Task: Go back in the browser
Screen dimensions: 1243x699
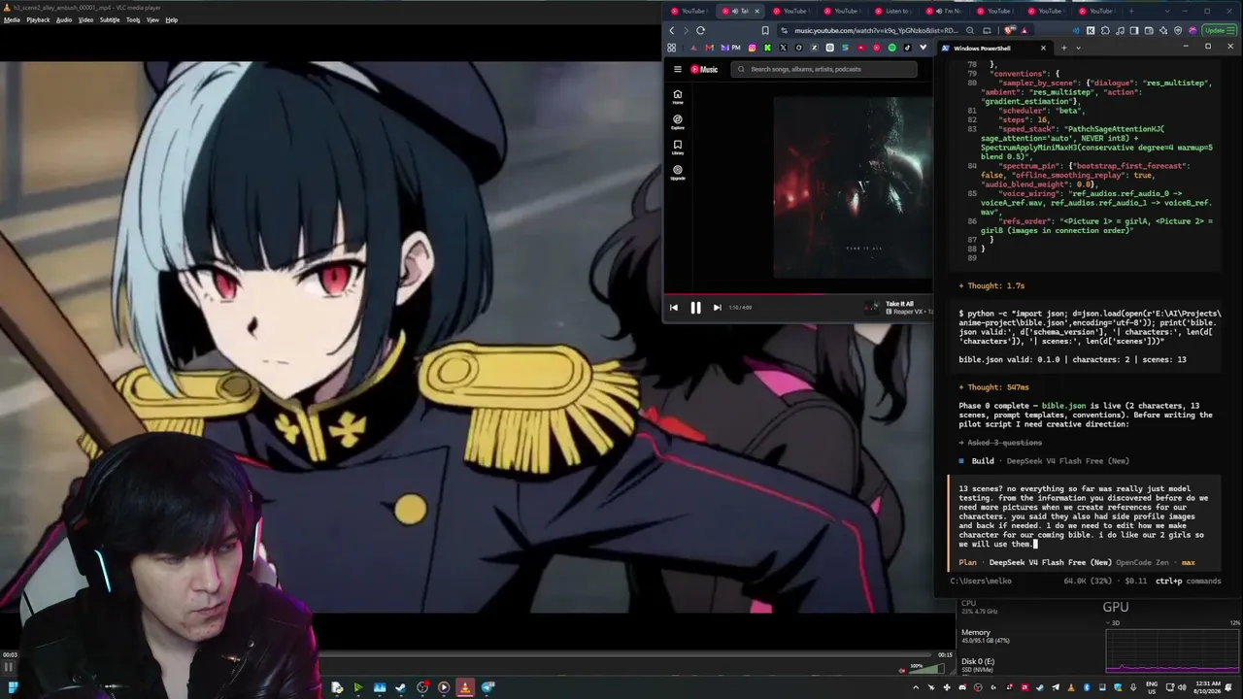Action: 671,30
